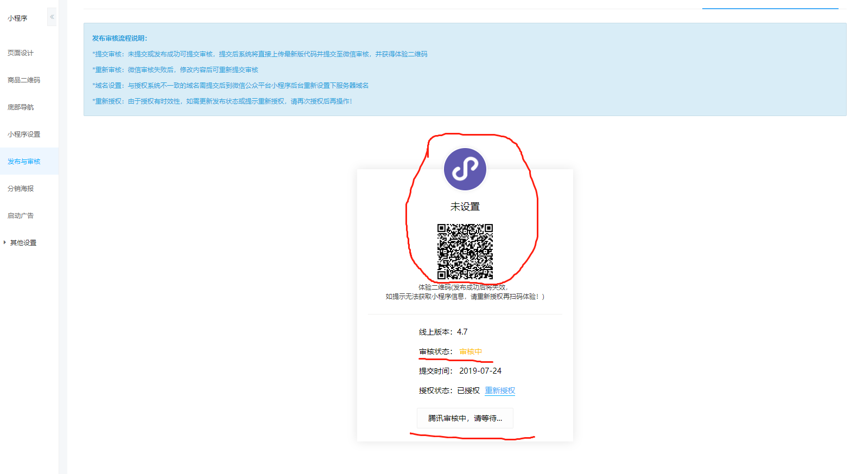The height and width of the screenshot is (474, 857).
Task: Click the 审核中 status value
Action: click(x=471, y=351)
